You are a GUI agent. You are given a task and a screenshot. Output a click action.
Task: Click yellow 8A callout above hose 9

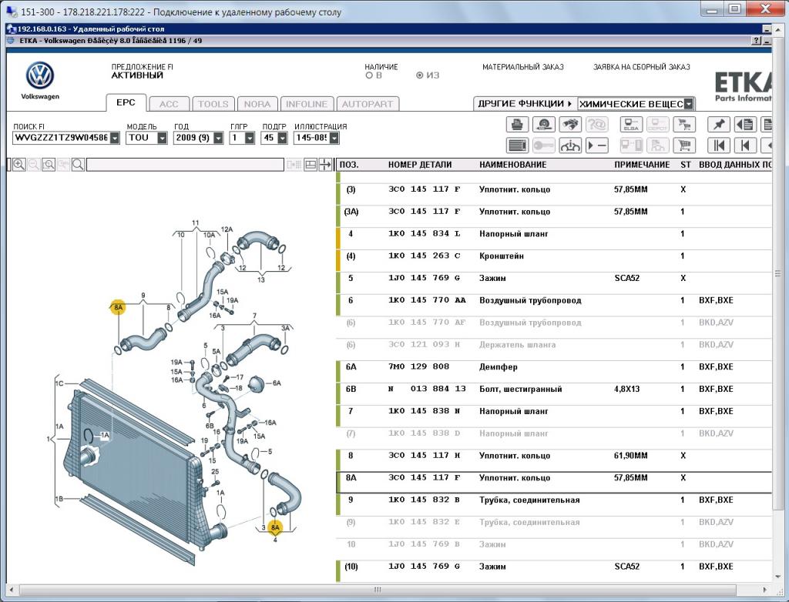coord(118,307)
